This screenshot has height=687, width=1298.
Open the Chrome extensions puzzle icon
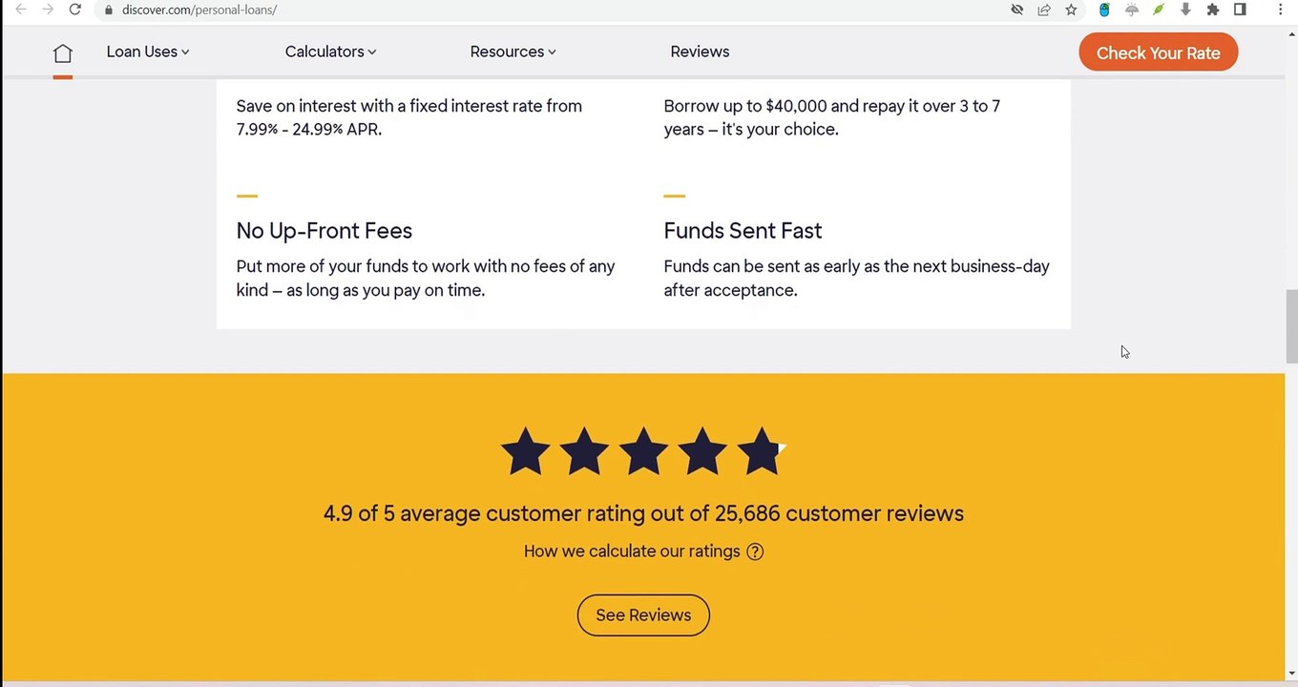[1213, 10]
